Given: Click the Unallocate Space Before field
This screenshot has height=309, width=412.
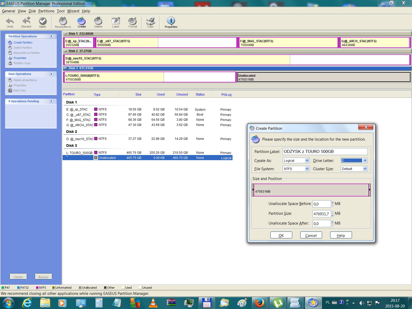Looking at the screenshot, I should [x=322, y=204].
